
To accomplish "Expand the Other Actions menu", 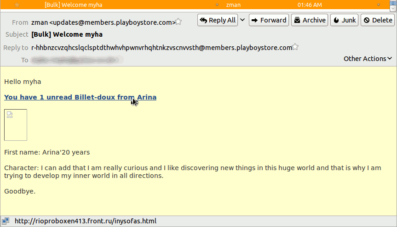I will pos(368,59).
